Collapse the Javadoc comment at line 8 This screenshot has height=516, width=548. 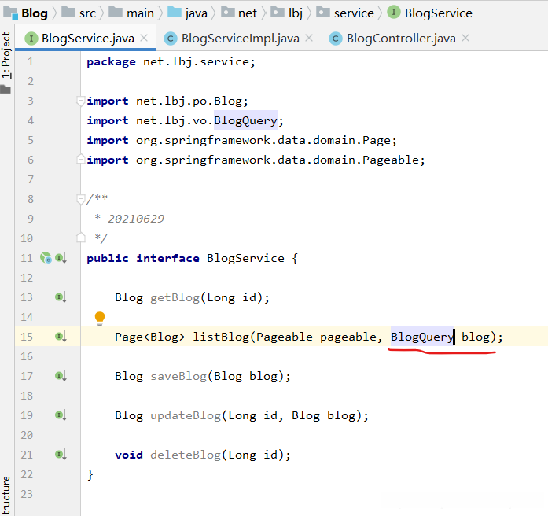pos(81,199)
